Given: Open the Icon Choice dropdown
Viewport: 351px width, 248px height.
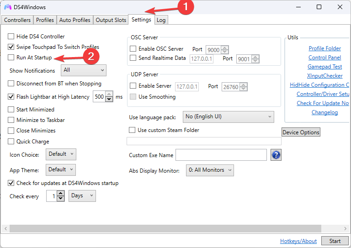Looking at the screenshot, I should point(61,154).
